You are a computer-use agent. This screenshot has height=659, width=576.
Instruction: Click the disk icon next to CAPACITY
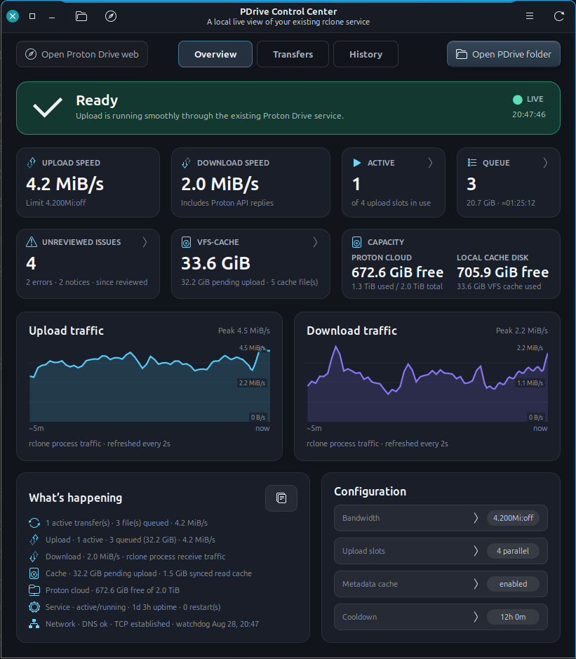(x=356, y=242)
